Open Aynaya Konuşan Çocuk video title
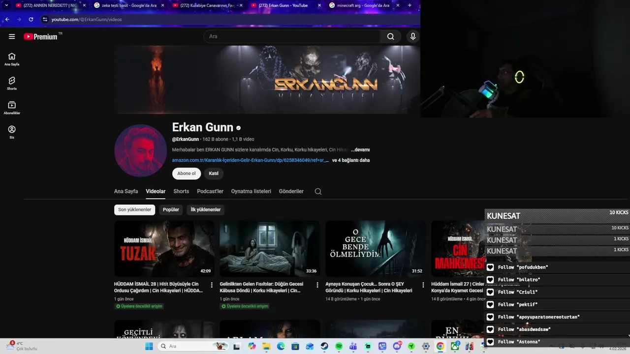630x354 pixels. pyautogui.click(x=369, y=287)
